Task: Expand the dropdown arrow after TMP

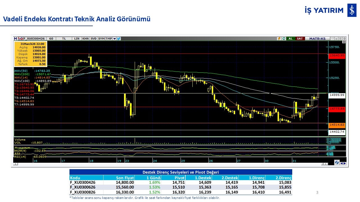Action: [x=114, y=39]
